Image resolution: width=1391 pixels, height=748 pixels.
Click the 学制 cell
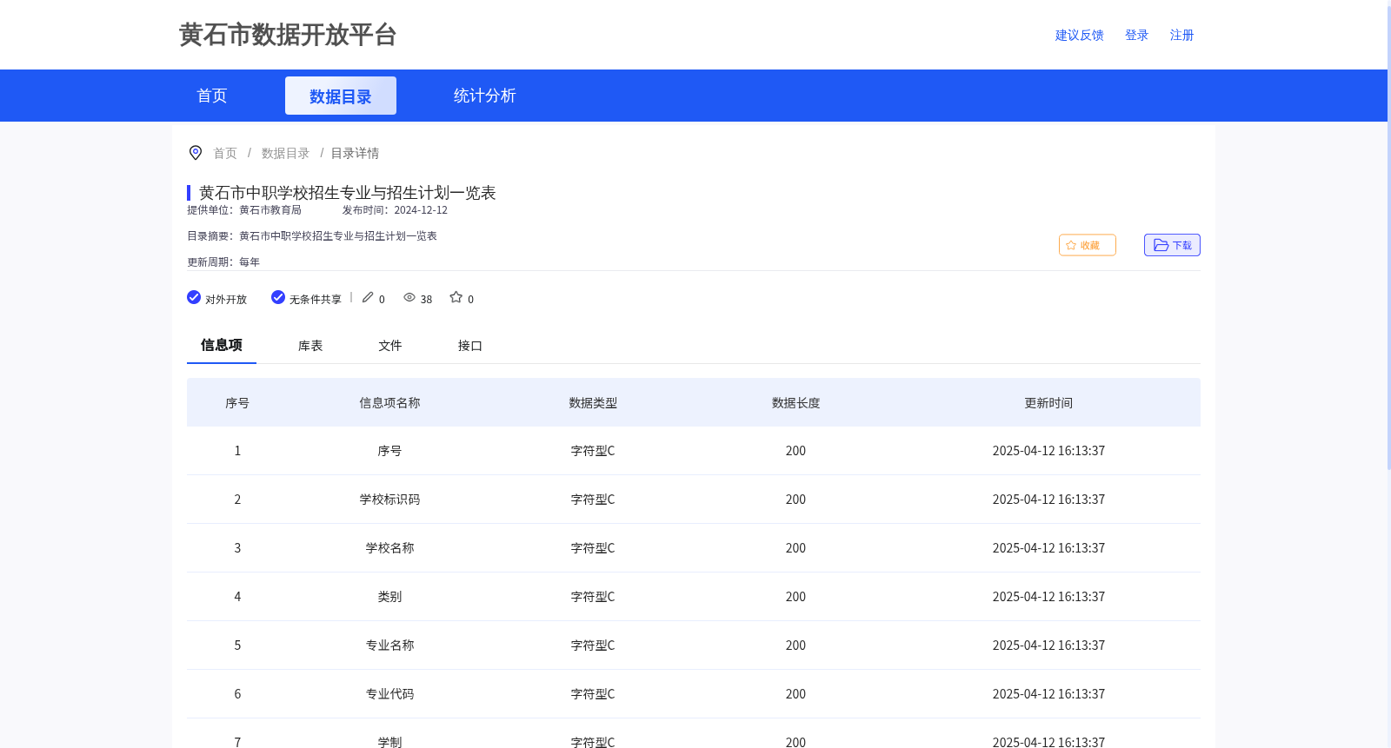(389, 742)
